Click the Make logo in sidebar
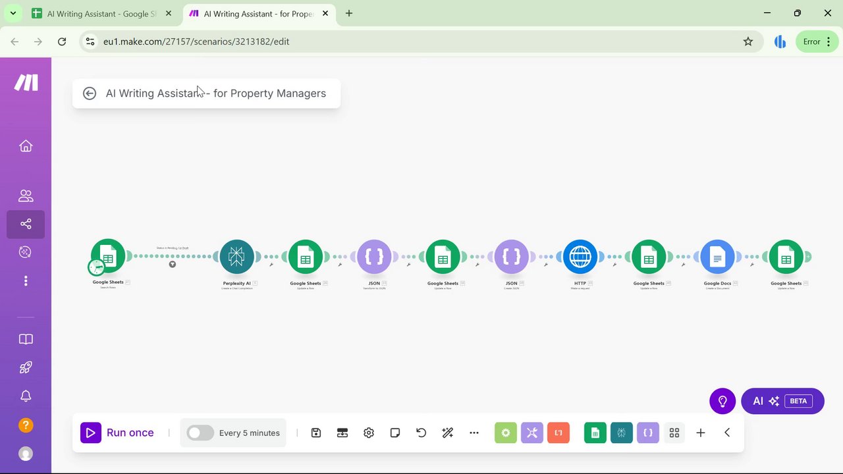 pyautogui.click(x=26, y=82)
